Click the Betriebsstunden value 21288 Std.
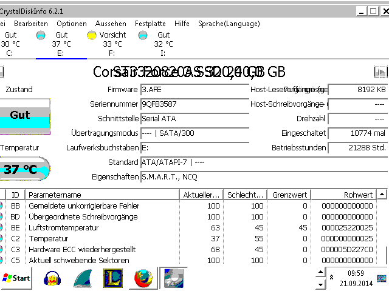 click(x=358, y=148)
